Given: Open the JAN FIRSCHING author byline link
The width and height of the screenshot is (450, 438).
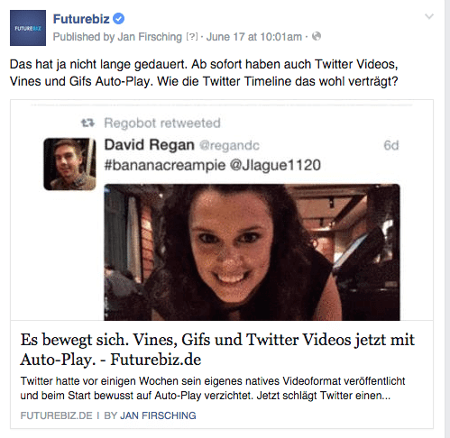Looking at the screenshot, I should [158, 415].
